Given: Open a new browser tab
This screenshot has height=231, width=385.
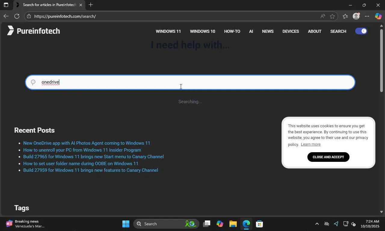Looking at the screenshot, I should [x=91, y=5].
